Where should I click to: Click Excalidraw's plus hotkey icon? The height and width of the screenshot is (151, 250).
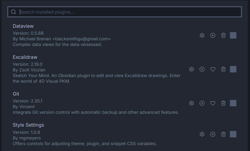point(202,69)
